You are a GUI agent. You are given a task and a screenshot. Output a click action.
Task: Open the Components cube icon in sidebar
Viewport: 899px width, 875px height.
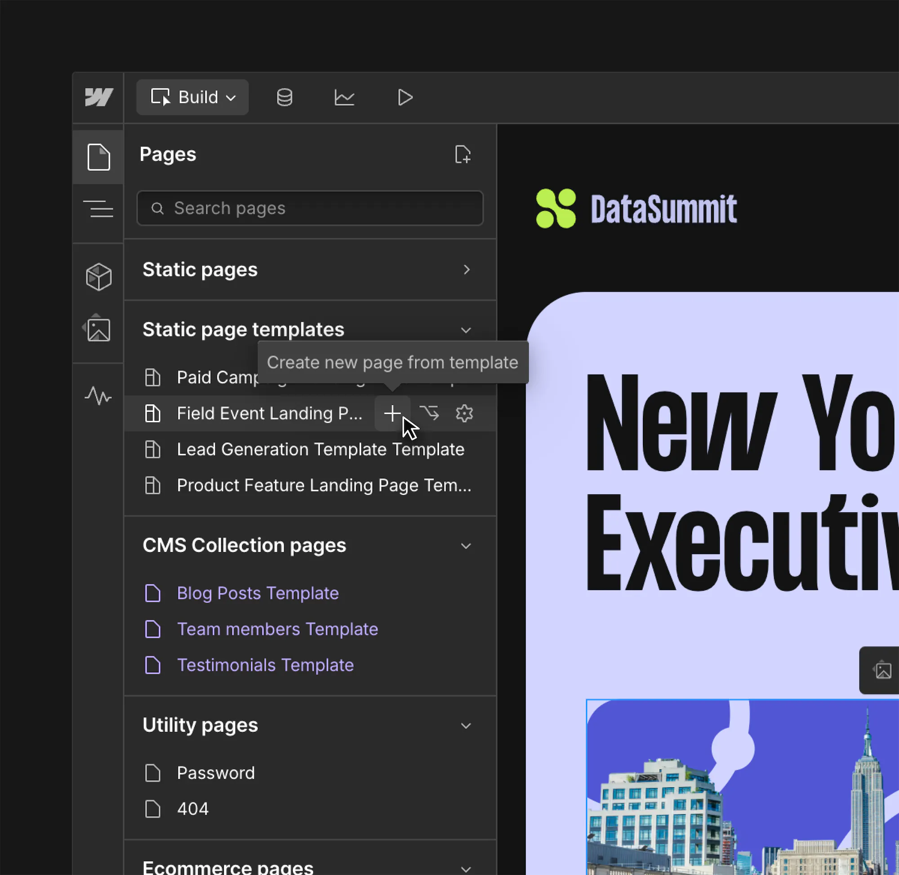[98, 277]
